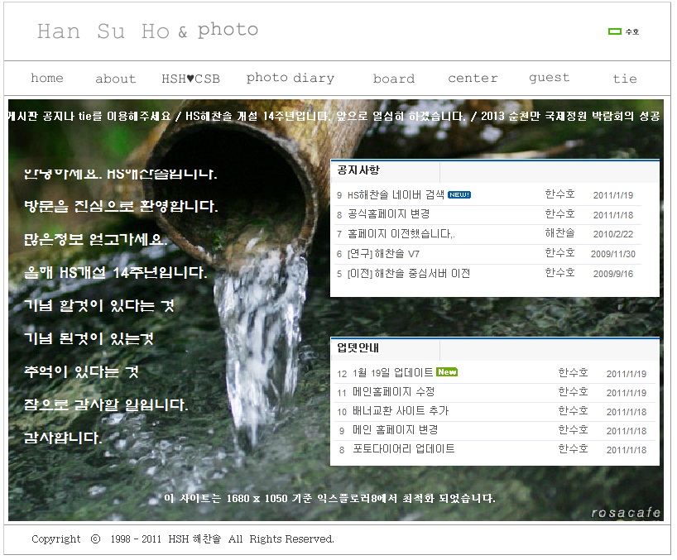Click the green rectangle icon beside 수호
The height and width of the screenshot is (560, 677).
[614, 31]
